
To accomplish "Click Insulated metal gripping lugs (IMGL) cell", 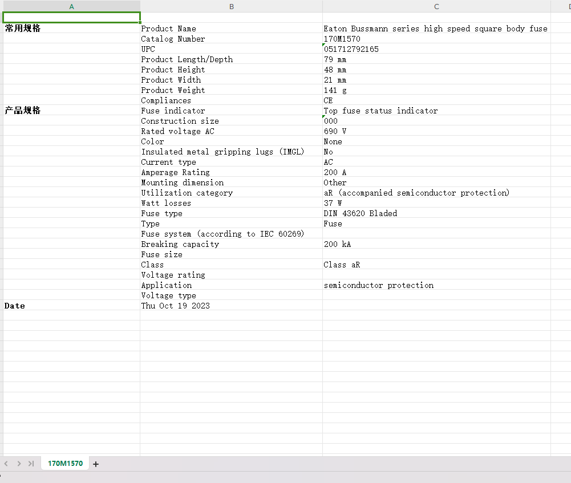I will pyautogui.click(x=231, y=152).
